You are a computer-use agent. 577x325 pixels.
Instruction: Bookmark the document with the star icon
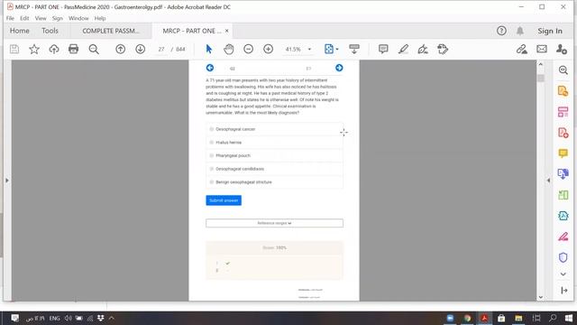[x=34, y=49]
